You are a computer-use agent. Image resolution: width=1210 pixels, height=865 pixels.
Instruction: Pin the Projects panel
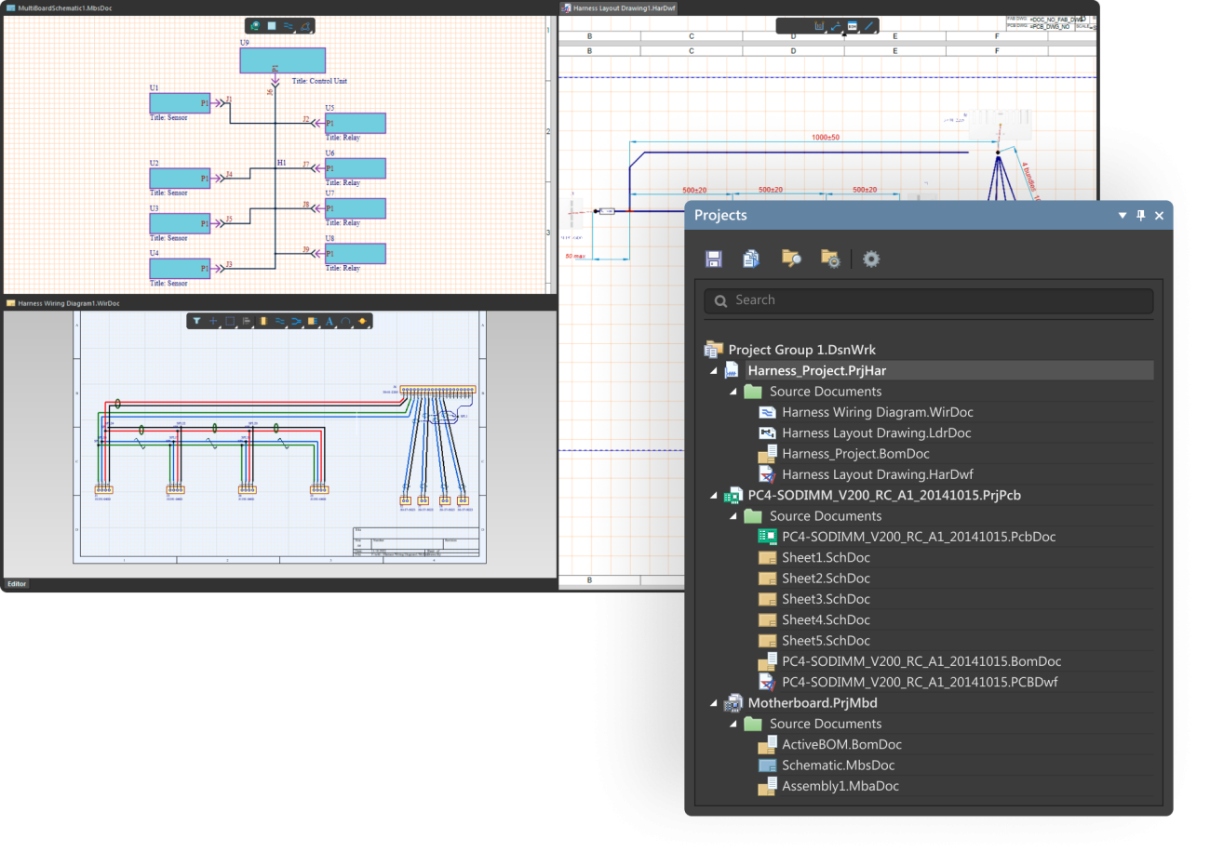(1140, 215)
